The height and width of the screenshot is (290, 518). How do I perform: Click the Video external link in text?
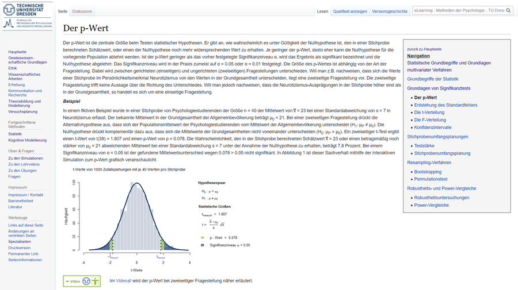123,281
